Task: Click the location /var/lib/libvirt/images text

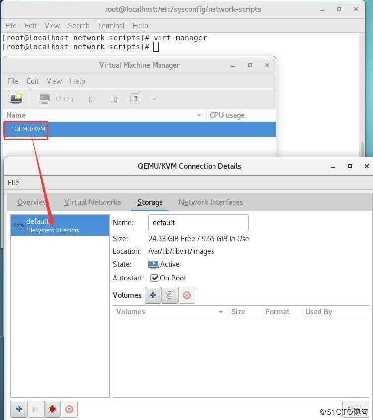Action: pos(181,251)
